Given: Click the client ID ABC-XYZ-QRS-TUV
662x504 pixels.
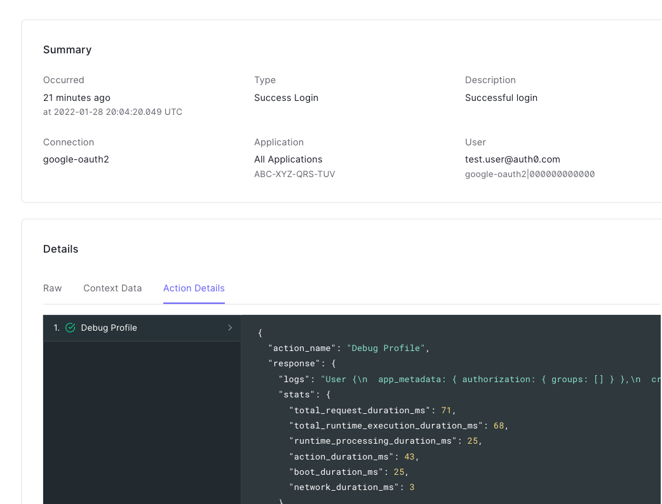Looking at the screenshot, I should pyautogui.click(x=294, y=173).
